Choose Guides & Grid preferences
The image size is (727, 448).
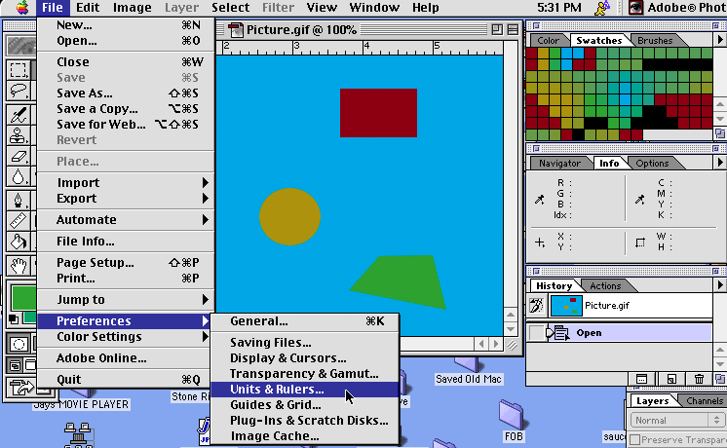(305, 405)
